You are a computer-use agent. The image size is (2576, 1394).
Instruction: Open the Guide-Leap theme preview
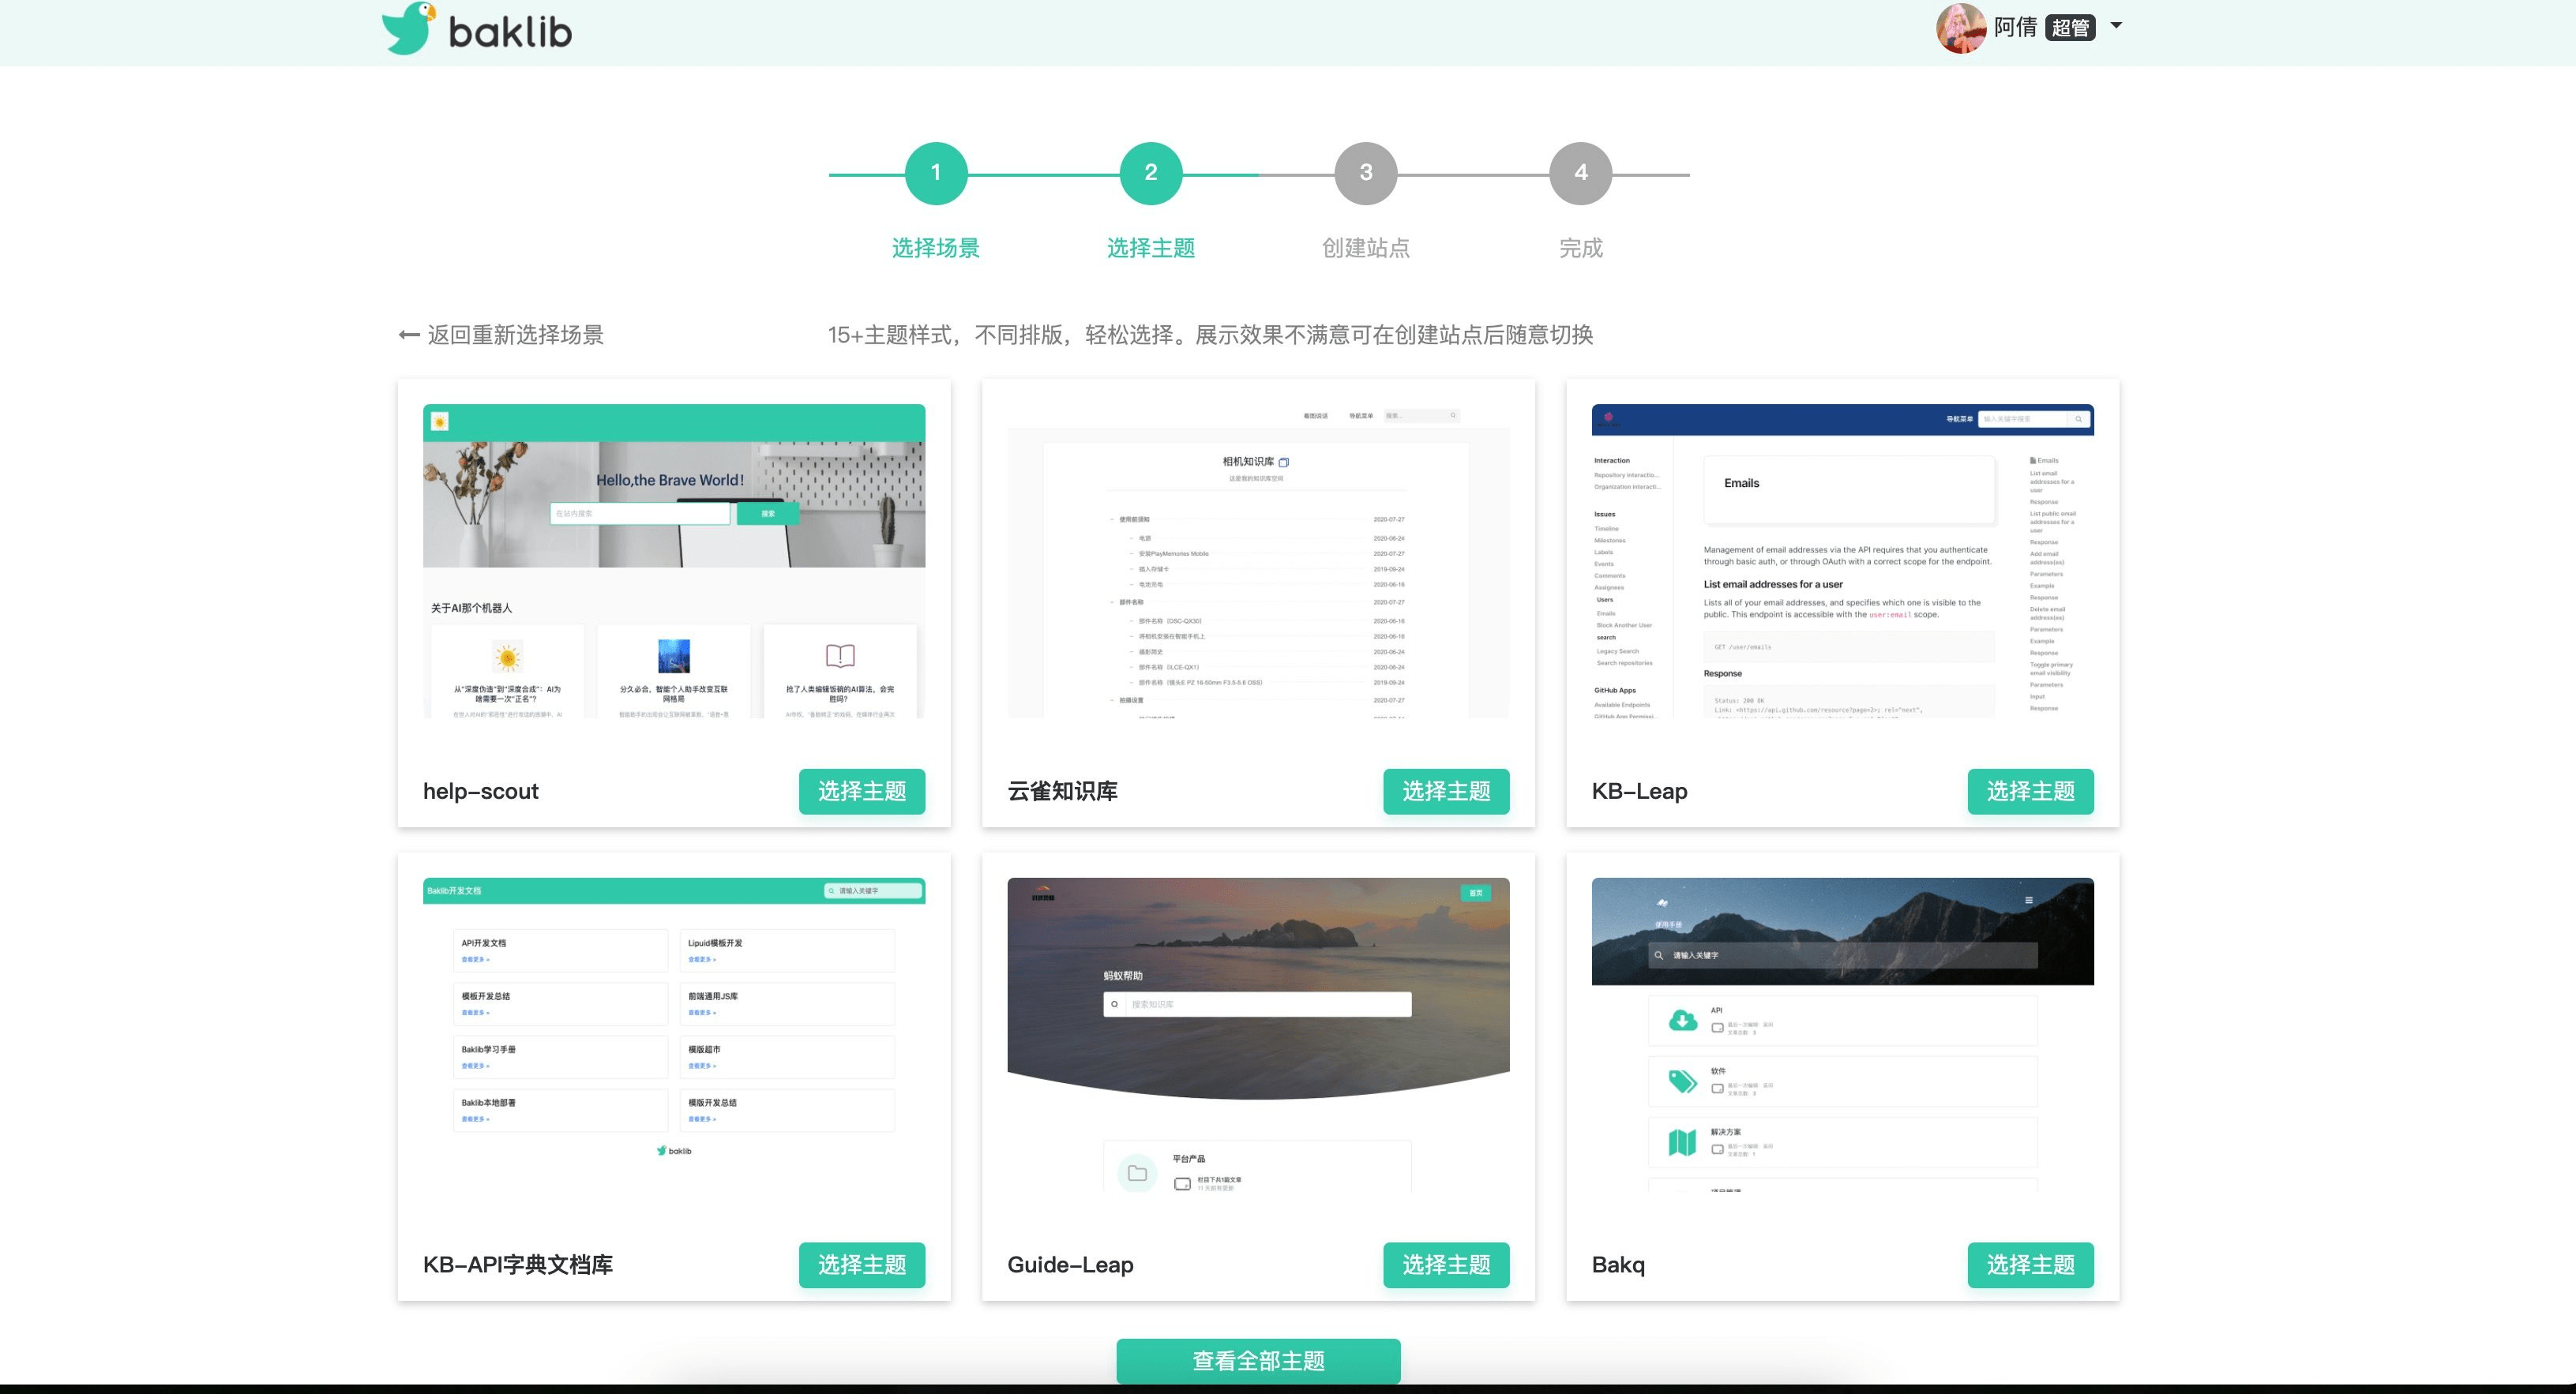pos(1258,1034)
